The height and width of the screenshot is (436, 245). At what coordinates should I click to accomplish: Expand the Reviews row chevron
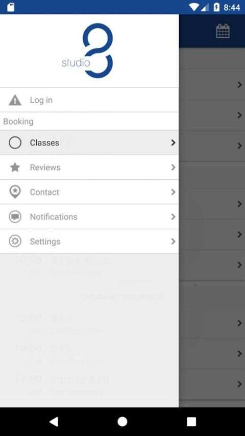pyautogui.click(x=173, y=167)
